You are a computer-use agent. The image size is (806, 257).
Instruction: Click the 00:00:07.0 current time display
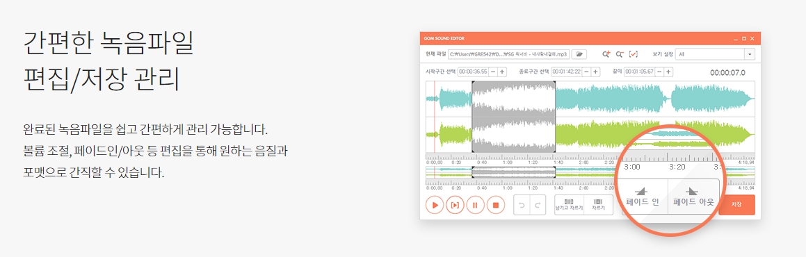coord(727,73)
